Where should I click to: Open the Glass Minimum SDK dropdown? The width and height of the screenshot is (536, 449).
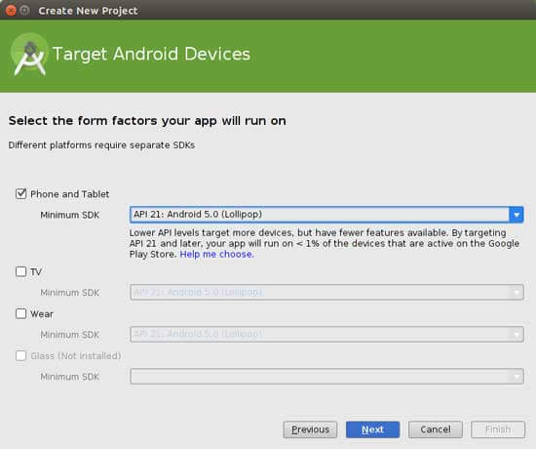pos(326,376)
